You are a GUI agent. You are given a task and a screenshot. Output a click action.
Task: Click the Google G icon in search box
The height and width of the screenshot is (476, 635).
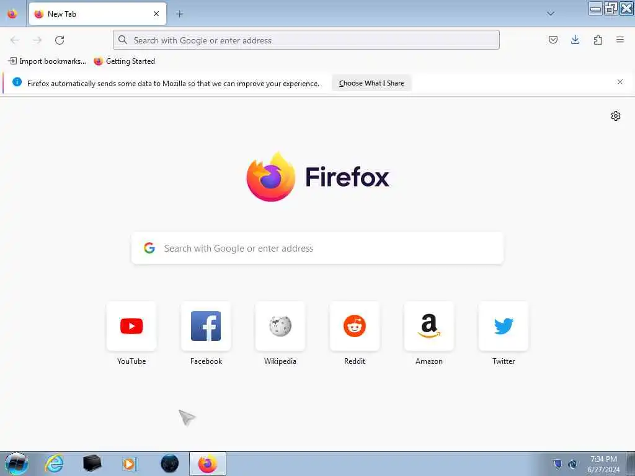coord(149,248)
